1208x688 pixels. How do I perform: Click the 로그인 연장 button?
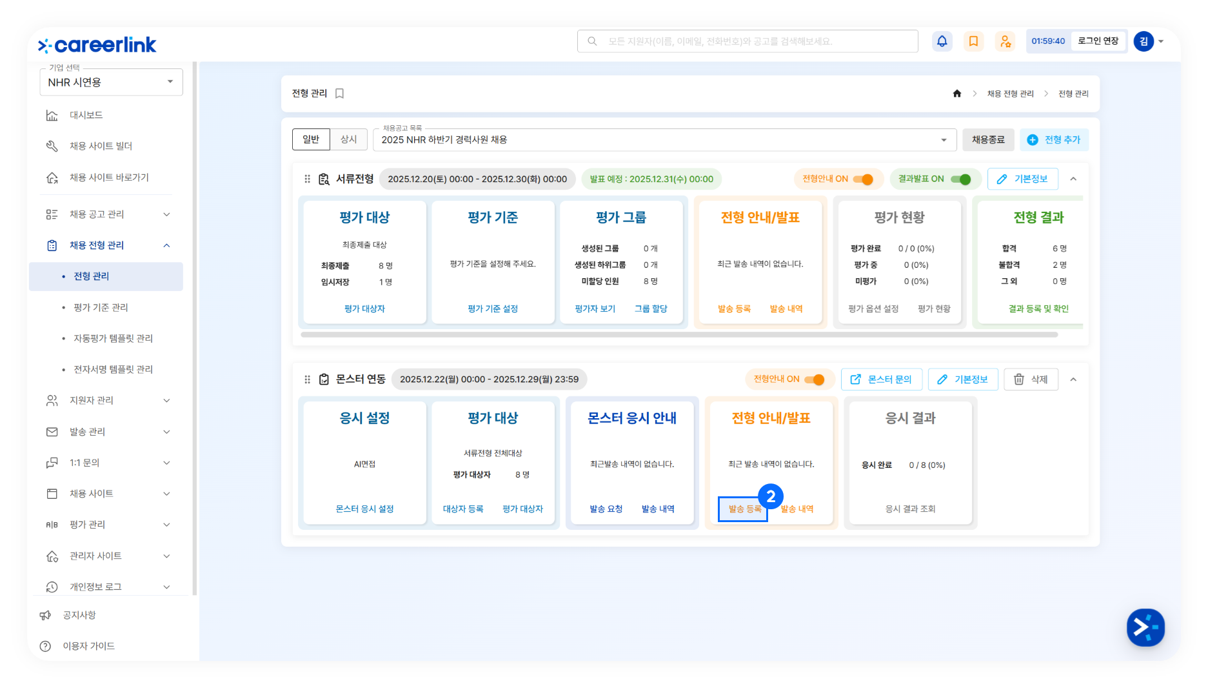click(1098, 41)
